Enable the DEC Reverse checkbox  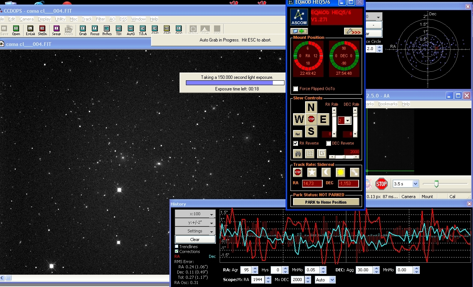328,143
